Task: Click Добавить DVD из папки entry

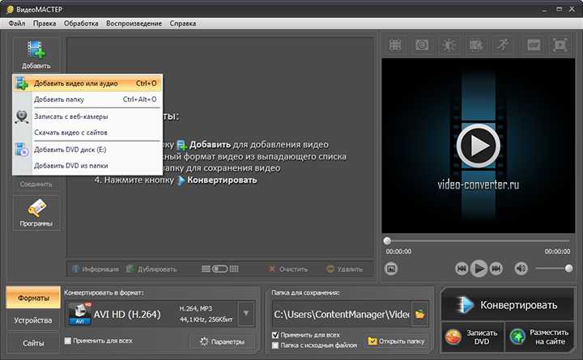Action: tap(87, 166)
